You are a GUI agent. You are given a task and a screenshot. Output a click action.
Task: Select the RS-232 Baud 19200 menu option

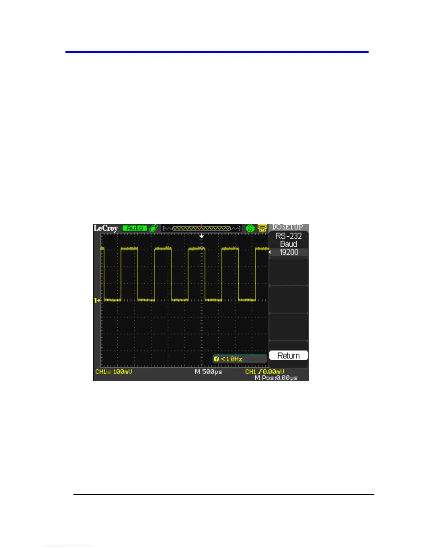(289, 244)
